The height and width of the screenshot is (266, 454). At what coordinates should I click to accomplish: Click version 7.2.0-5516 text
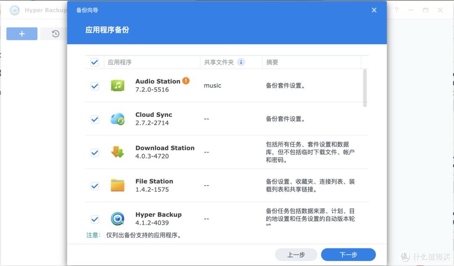(x=152, y=90)
